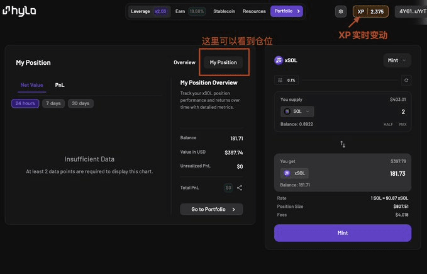Screen dimensions: 427x274
Task: Switch to the Overview tab
Action: [184, 62]
